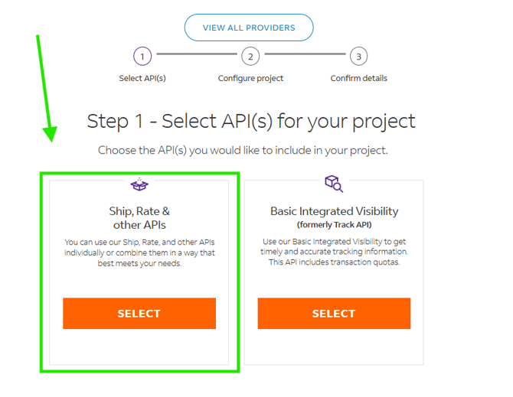Screen dimensions: 513x397
Task: Select the step 1 circle indicator
Action: coord(142,56)
